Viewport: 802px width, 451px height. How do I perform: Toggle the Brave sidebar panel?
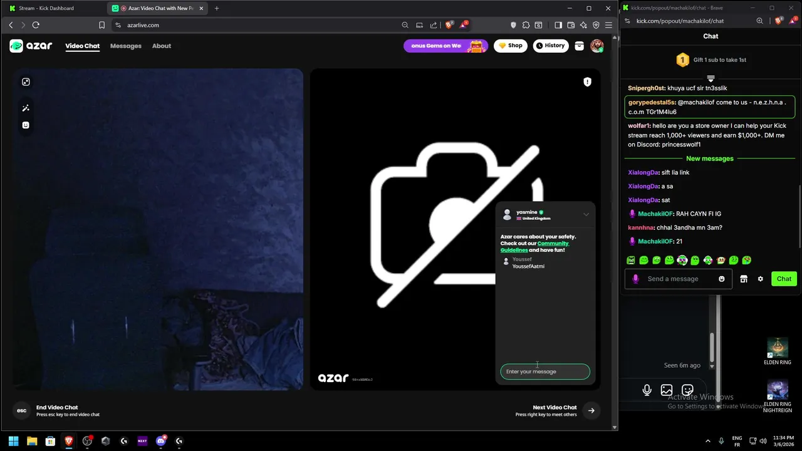(558, 25)
